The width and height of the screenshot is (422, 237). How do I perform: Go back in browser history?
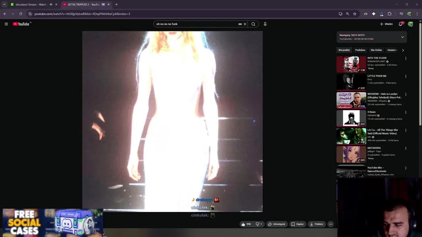coord(5,14)
